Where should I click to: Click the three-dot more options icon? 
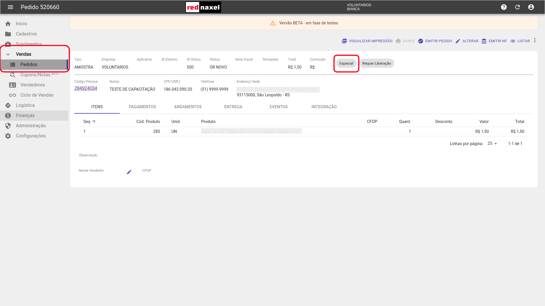(x=535, y=41)
